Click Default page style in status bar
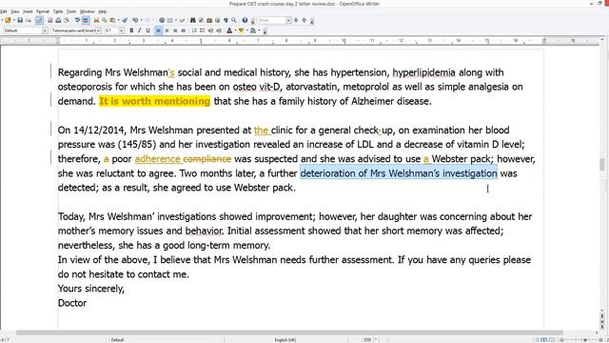 (x=117, y=340)
